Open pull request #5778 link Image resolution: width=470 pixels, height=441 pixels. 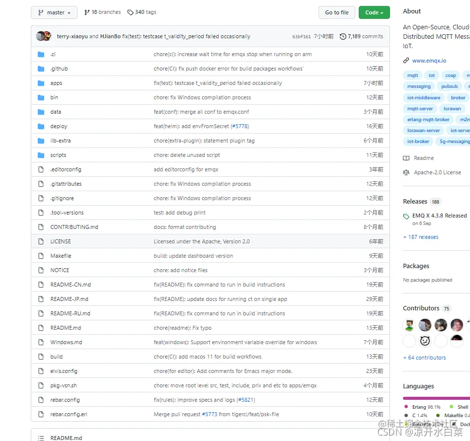pyautogui.click(x=240, y=126)
